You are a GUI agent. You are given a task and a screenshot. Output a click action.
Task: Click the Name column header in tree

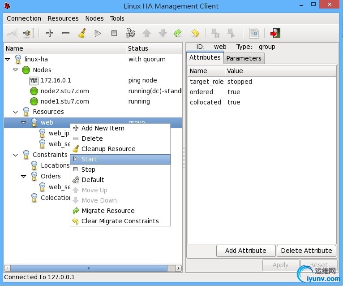(65, 48)
